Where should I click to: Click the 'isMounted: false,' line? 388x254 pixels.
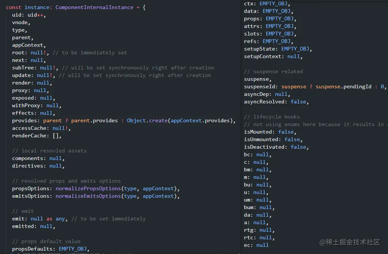[270, 132]
